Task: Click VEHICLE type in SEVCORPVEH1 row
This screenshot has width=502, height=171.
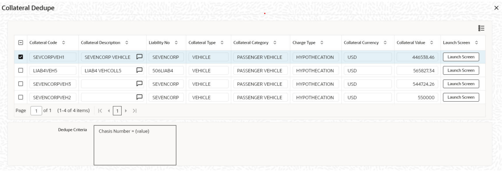Action: tap(208, 57)
